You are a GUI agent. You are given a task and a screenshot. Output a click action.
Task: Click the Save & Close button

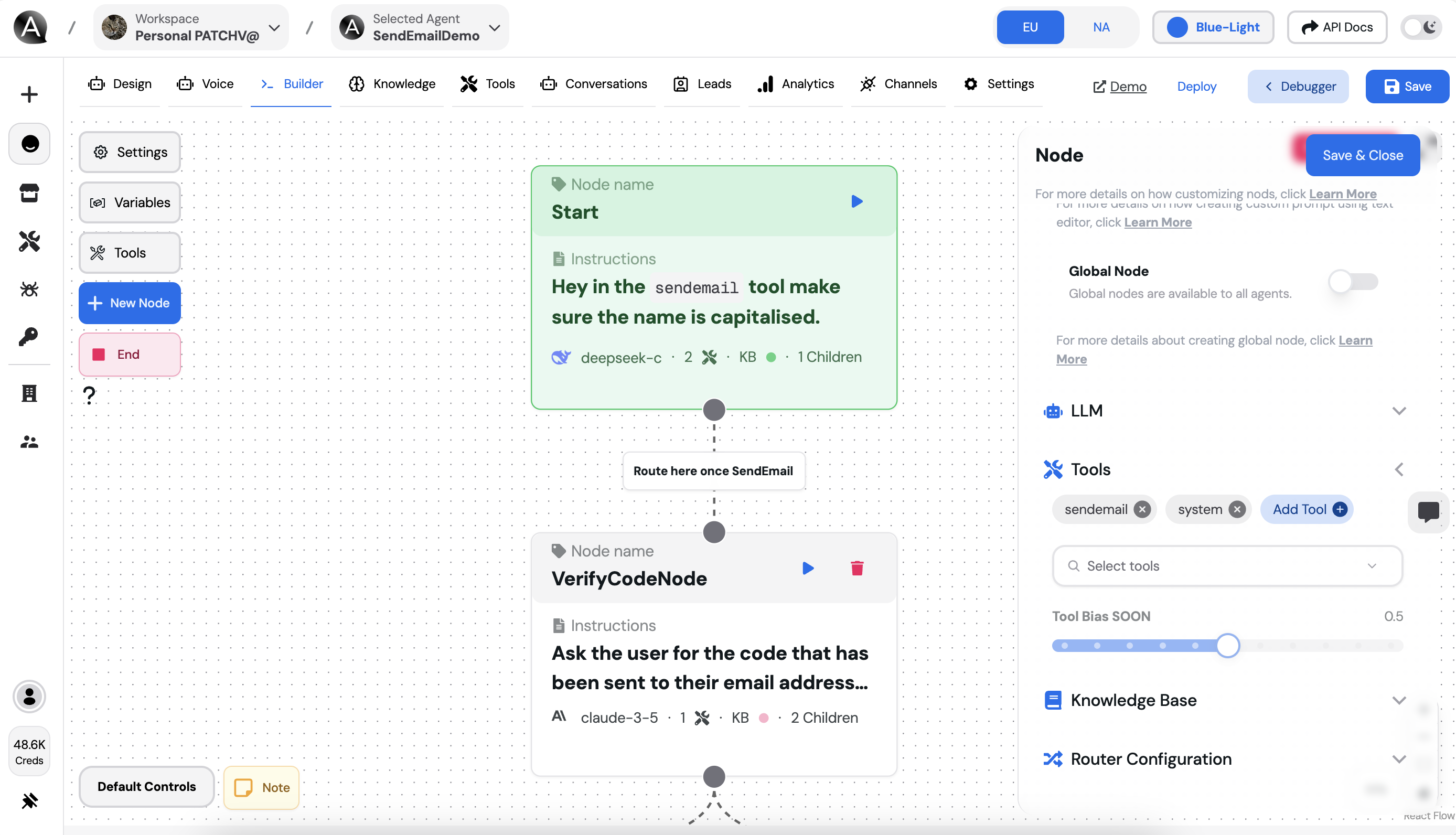pyautogui.click(x=1362, y=155)
